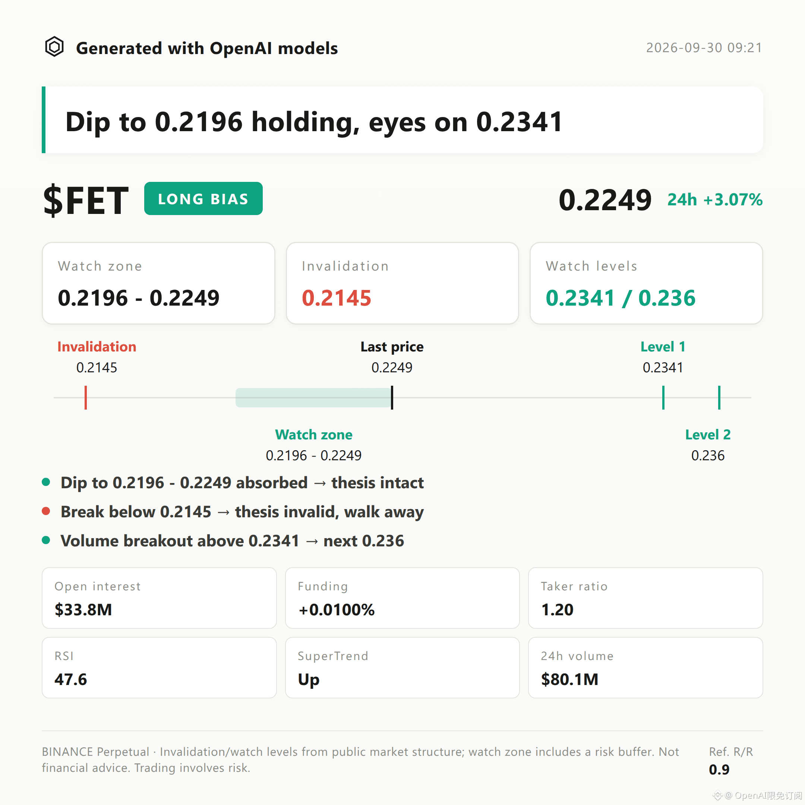Image resolution: width=805 pixels, height=805 pixels.
Task: Select the Taker ratio 1.20 tile
Action: point(645,598)
